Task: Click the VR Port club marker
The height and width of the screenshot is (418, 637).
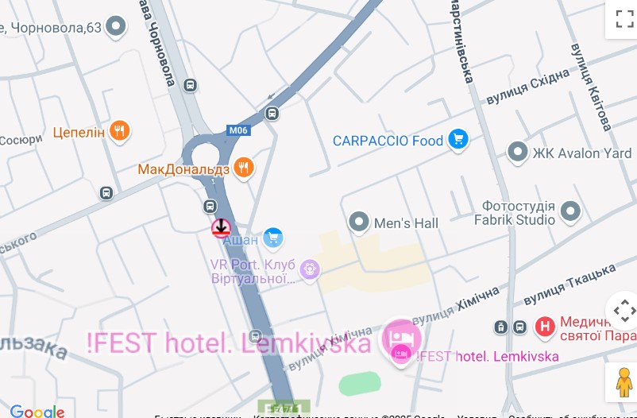Action: pos(310,270)
